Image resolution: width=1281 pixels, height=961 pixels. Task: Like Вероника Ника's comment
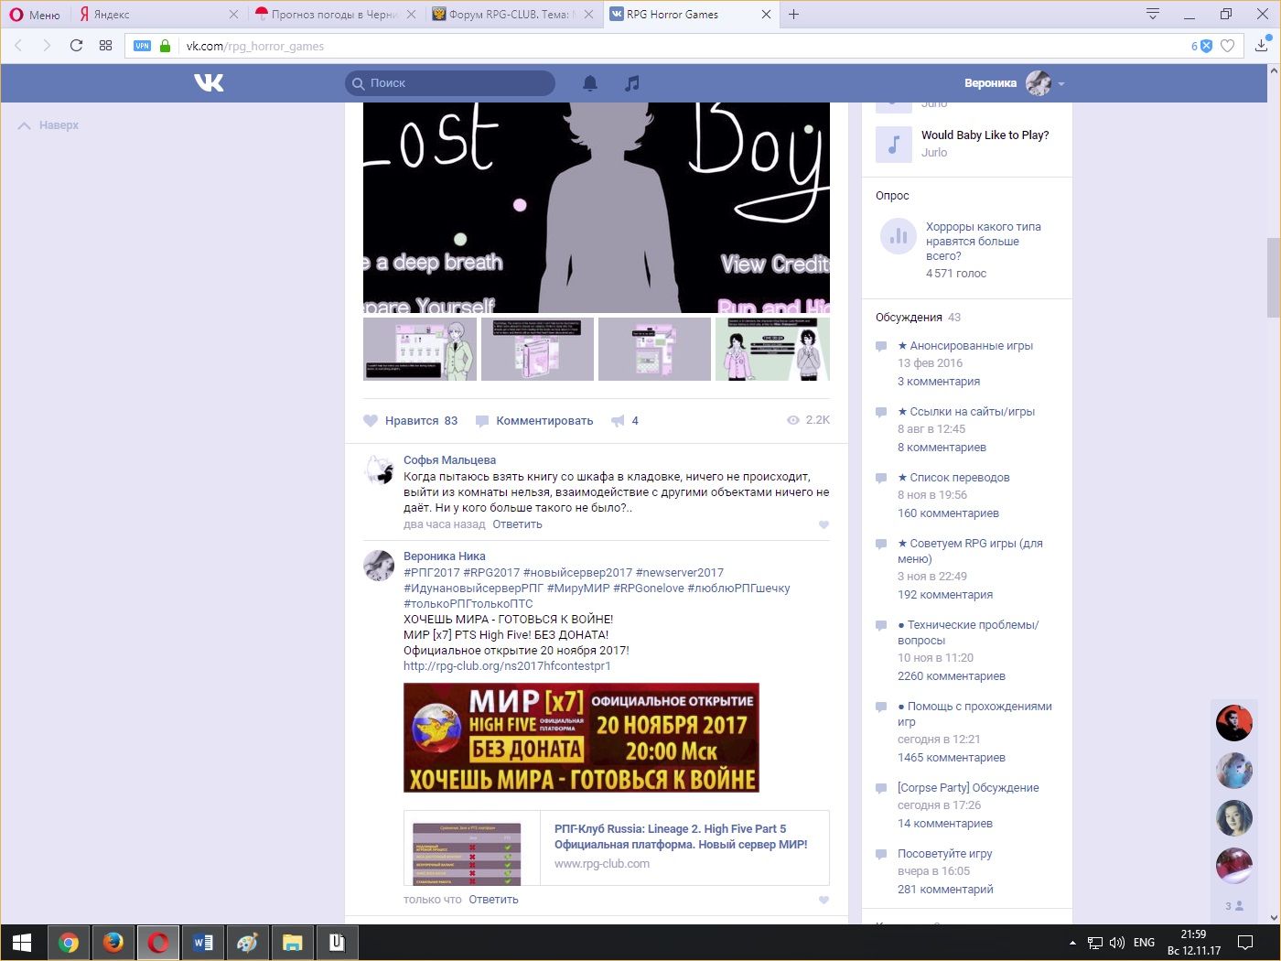[823, 900]
